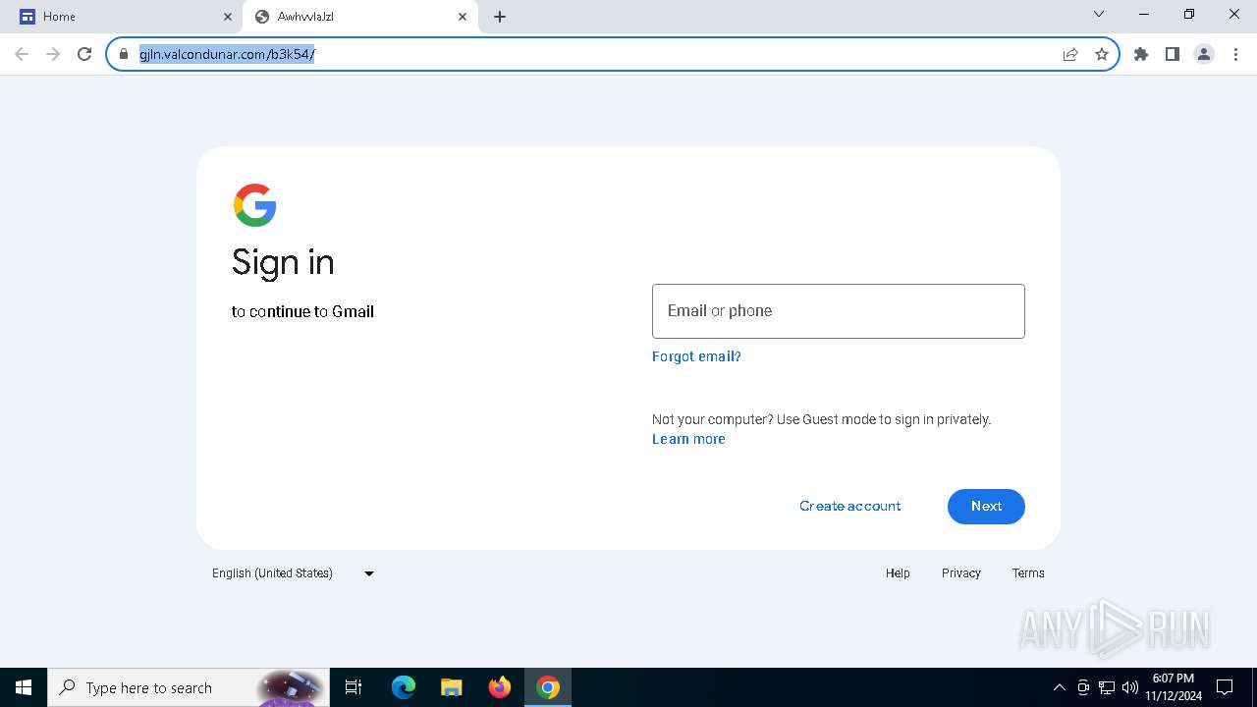Focus the Email or phone field
Screen dimensions: 1257x707
pyautogui.click(x=839, y=311)
